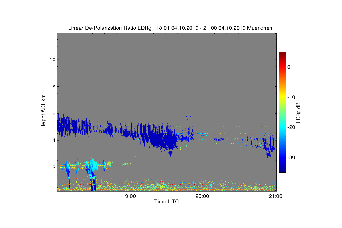
Task: Click the plot title starting 'Linear De-Polarization Ratio LDRg'
Action: tap(170, 28)
